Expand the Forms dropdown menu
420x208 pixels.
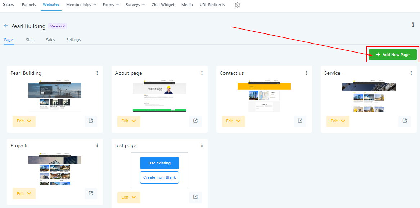coord(111,5)
